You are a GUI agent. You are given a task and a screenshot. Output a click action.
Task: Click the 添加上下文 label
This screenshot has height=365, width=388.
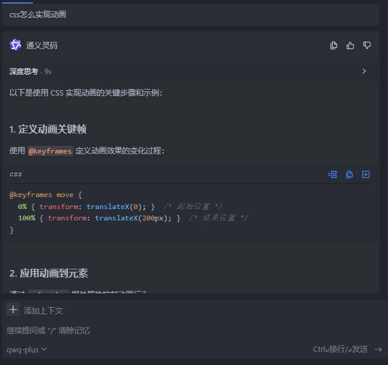tap(43, 311)
